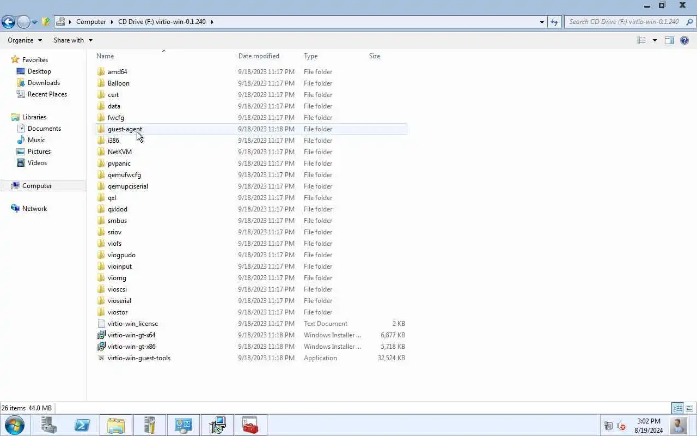
Task: Open Recent Places in Favorites
Action: coord(47,94)
